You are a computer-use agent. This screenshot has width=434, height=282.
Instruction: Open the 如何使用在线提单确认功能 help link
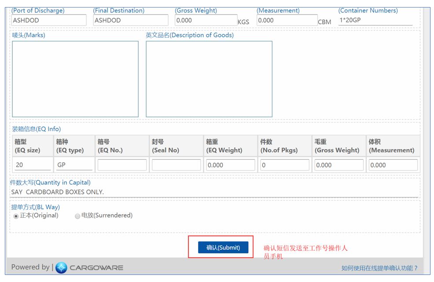379,268
